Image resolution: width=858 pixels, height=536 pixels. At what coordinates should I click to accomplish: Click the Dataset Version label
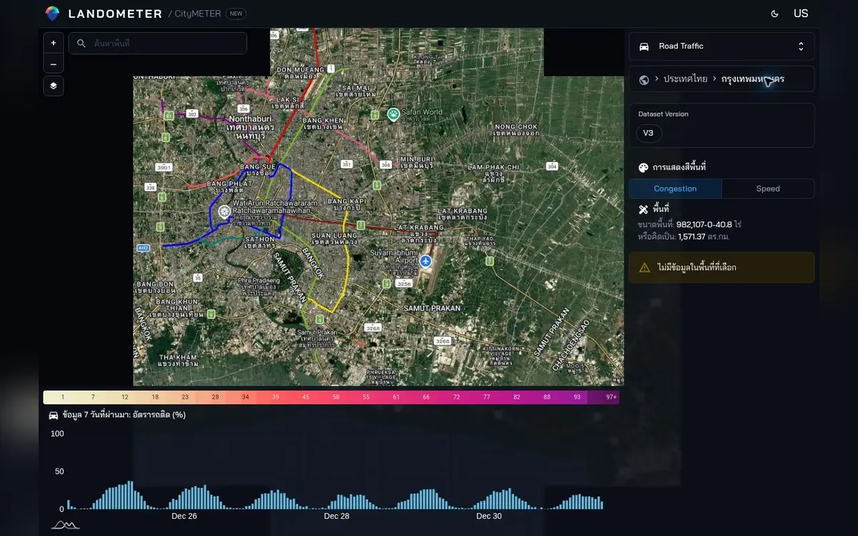662,114
